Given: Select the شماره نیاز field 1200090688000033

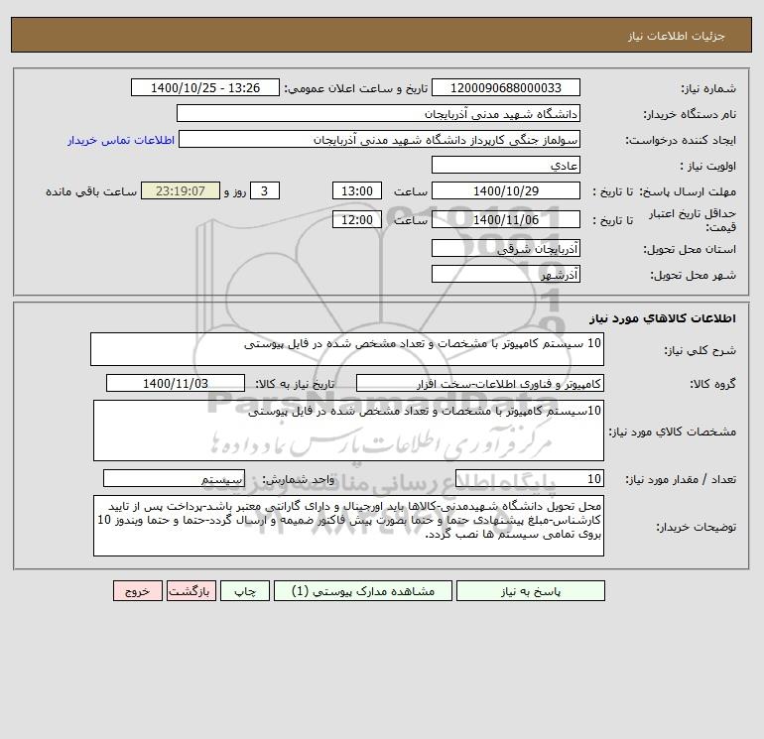Looking at the screenshot, I should [506, 87].
